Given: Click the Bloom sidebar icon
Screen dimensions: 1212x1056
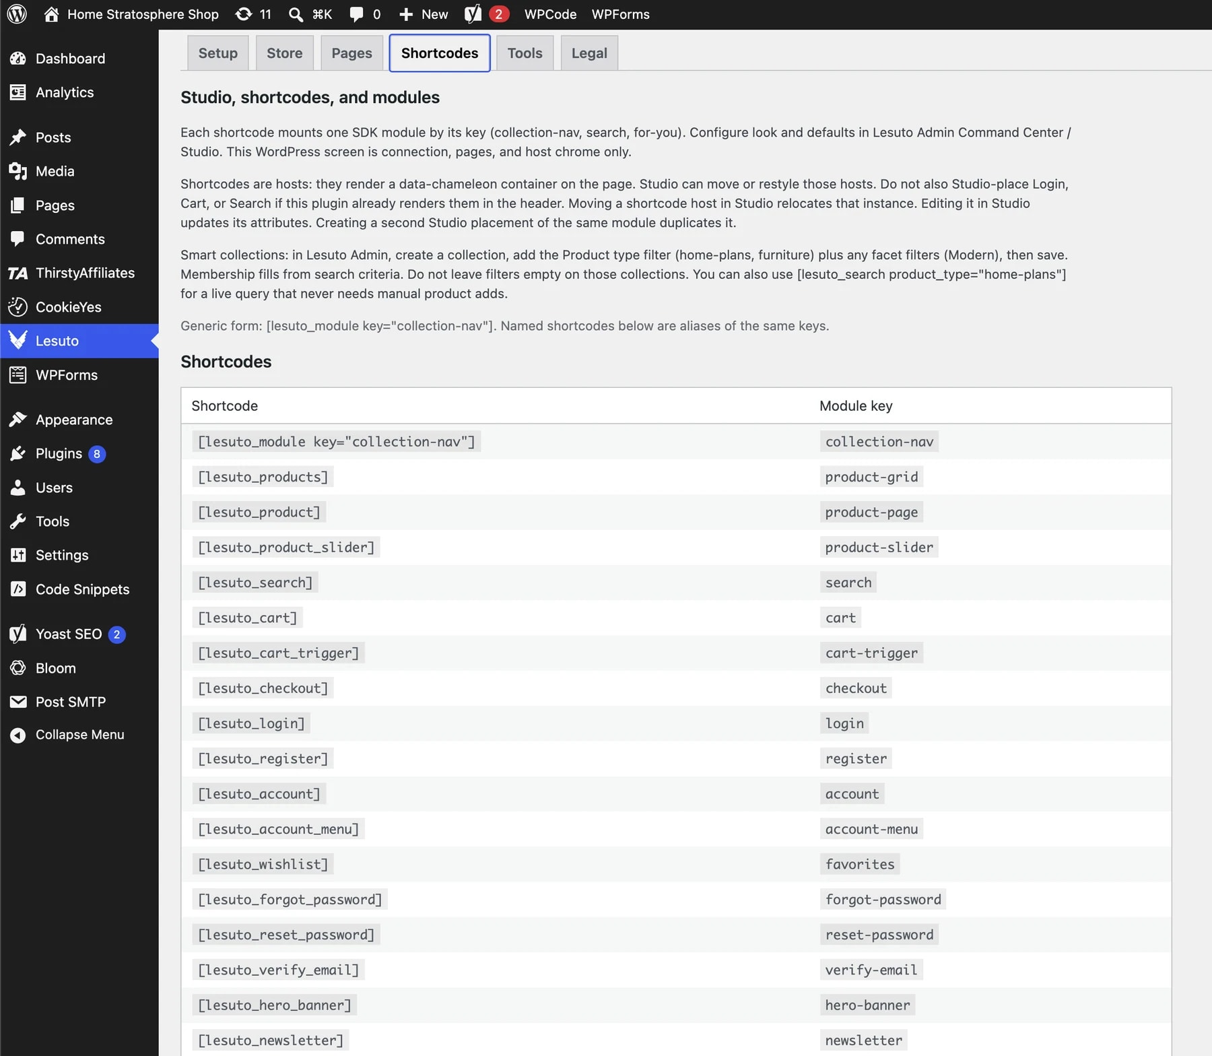Looking at the screenshot, I should point(18,668).
